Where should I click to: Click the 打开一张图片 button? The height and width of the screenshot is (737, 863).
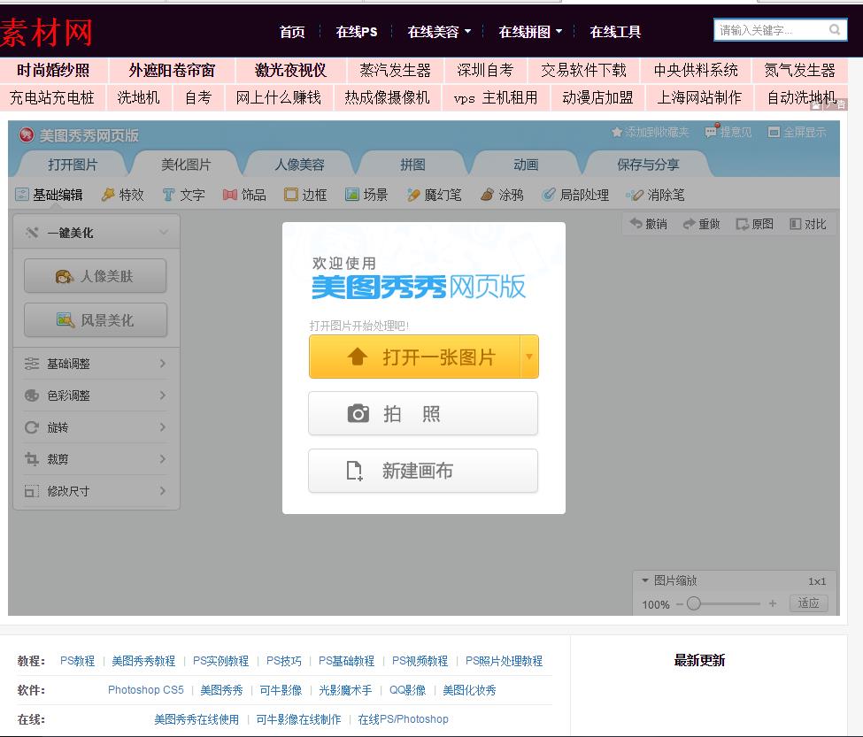(x=414, y=357)
